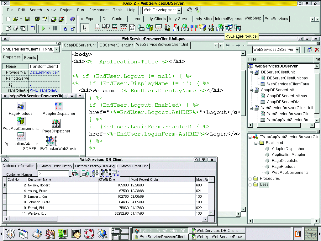
Task: Pick the WebAppComponents globe-and-book palette icon
Action: pos(150,28)
